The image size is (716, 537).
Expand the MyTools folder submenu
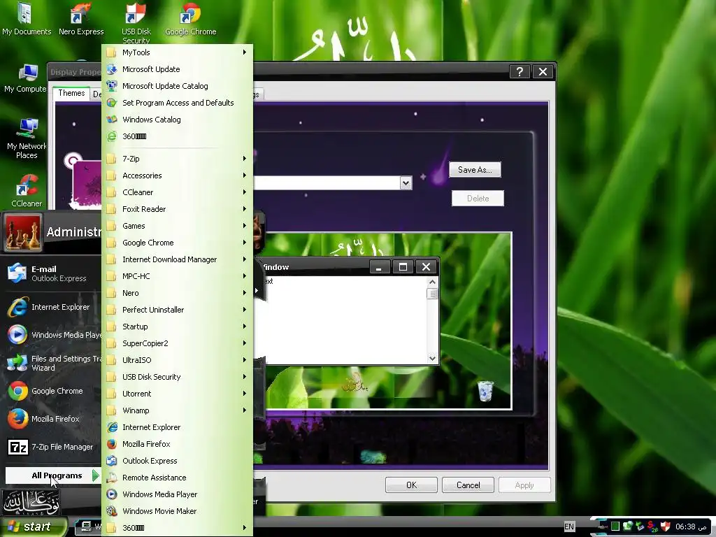(x=177, y=52)
